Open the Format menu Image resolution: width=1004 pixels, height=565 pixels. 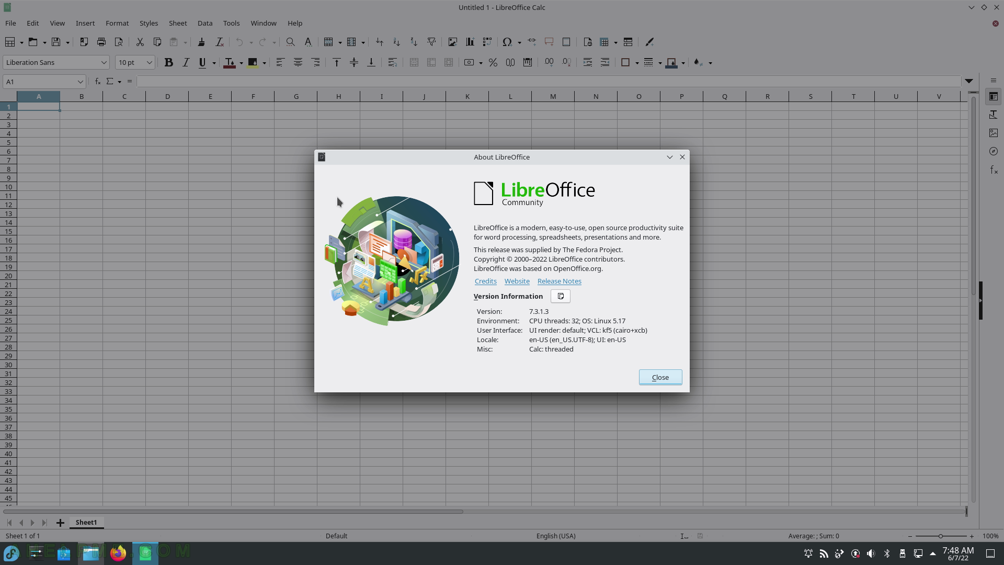pyautogui.click(x=117, y=23)
